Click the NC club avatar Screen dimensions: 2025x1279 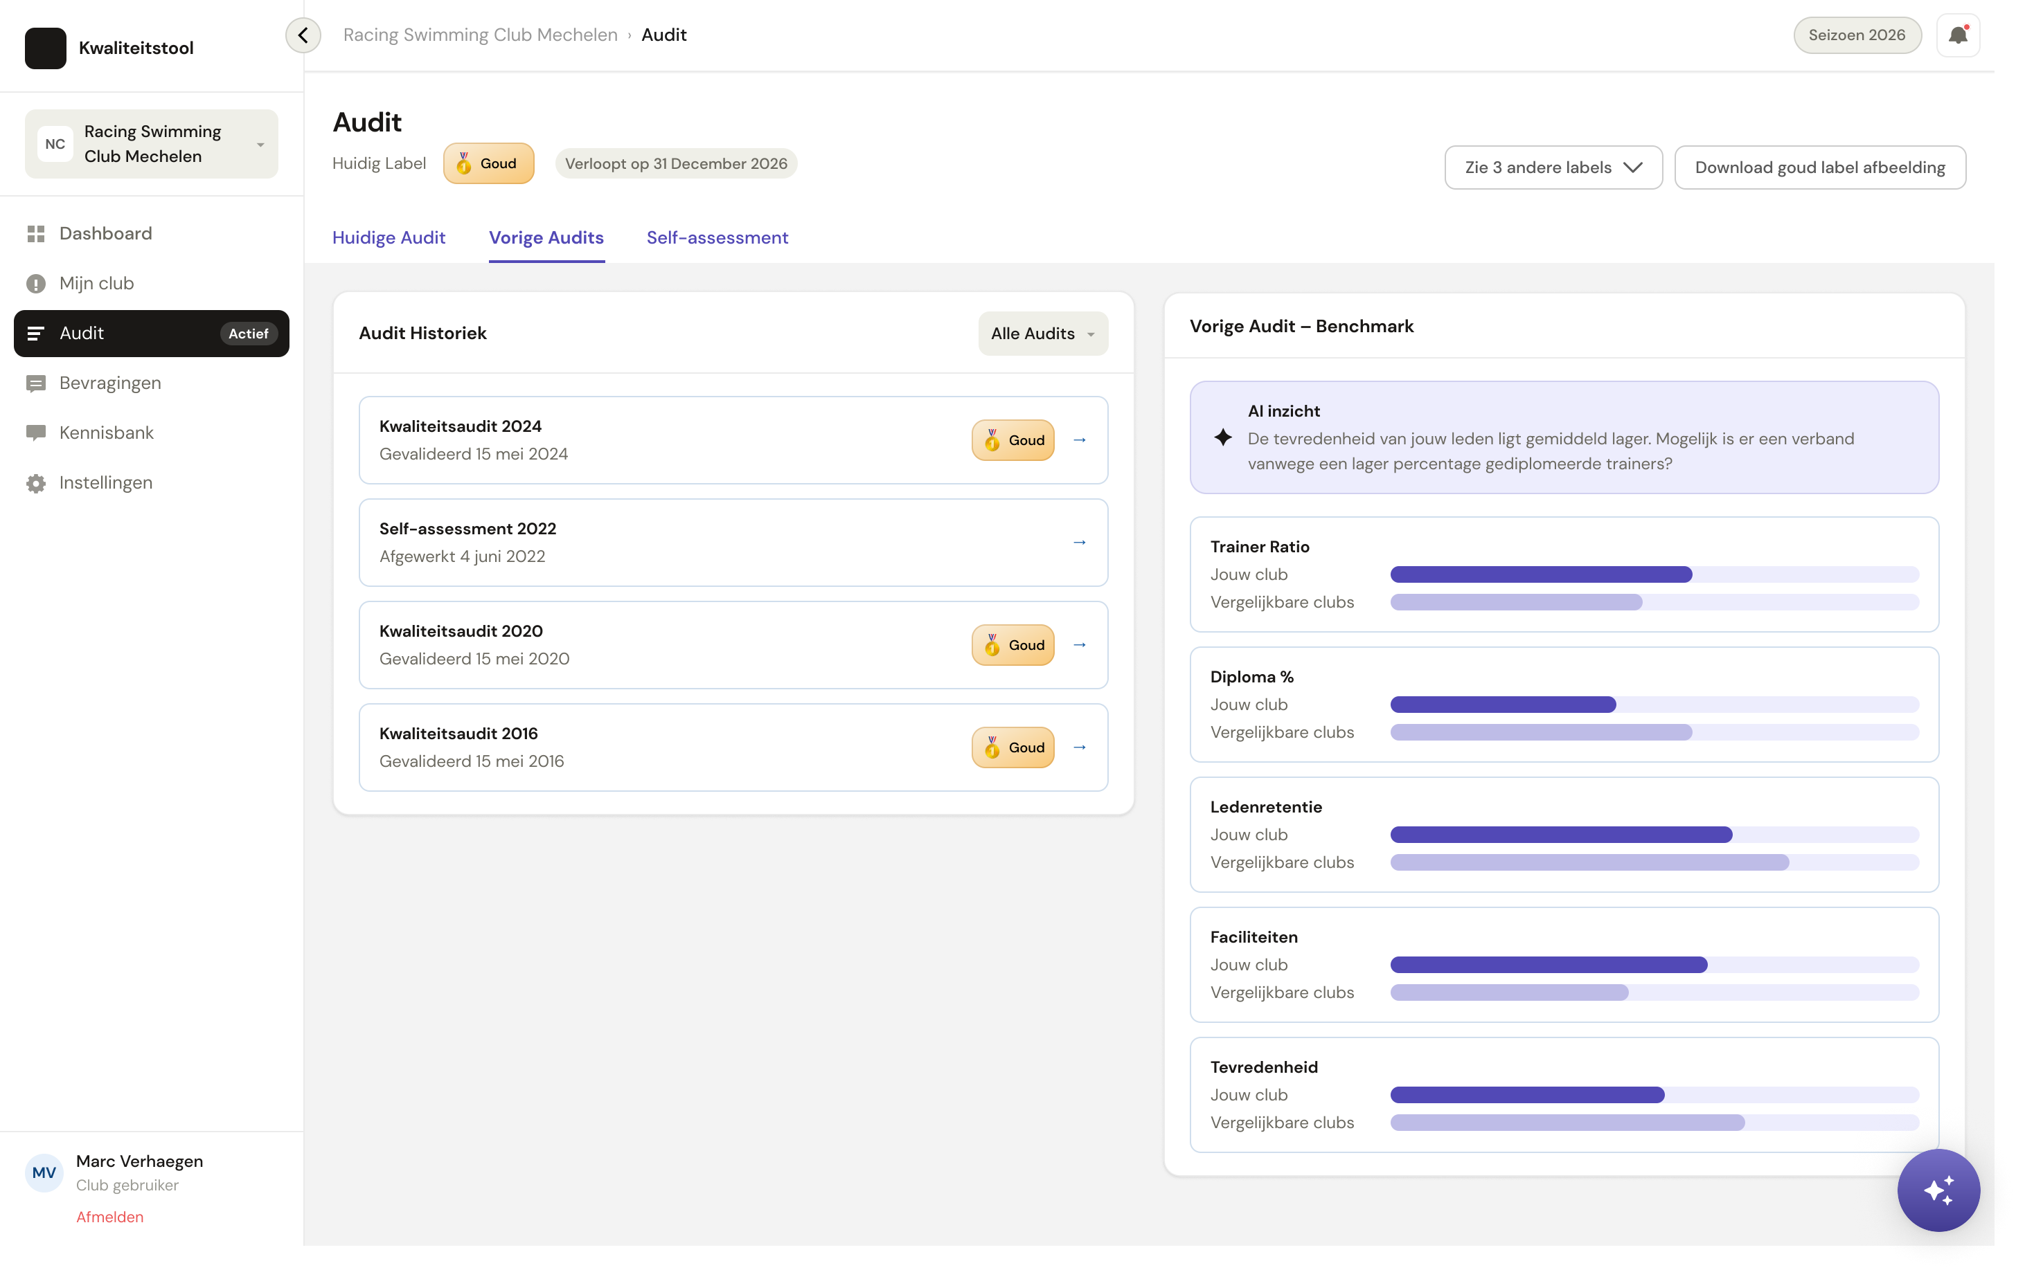coord(55,144)
